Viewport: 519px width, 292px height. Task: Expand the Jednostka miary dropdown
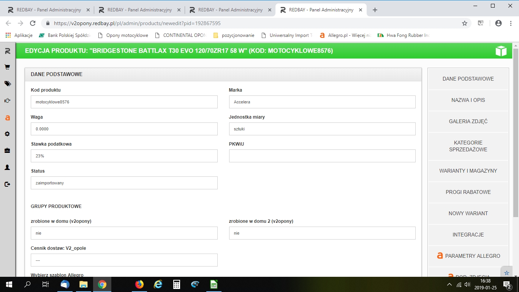click(x=322, y=129)
